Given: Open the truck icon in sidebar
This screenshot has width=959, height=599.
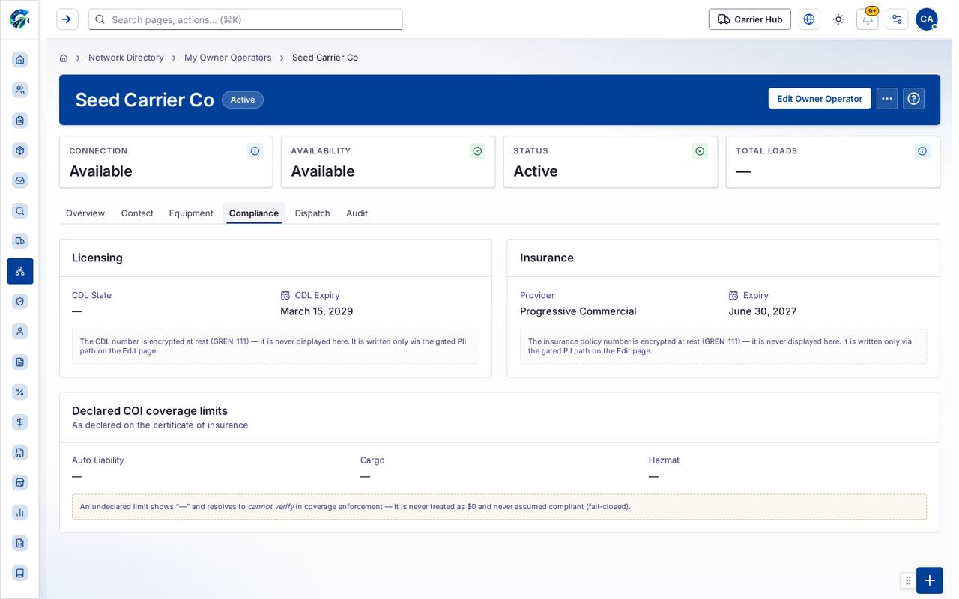Looking at the screenshot, I should [x=20, y=241].
